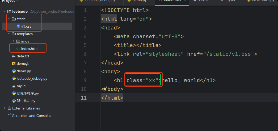Click line number 6 in the gutter
This screenshot has width=278, height=131.
[85, 54]
